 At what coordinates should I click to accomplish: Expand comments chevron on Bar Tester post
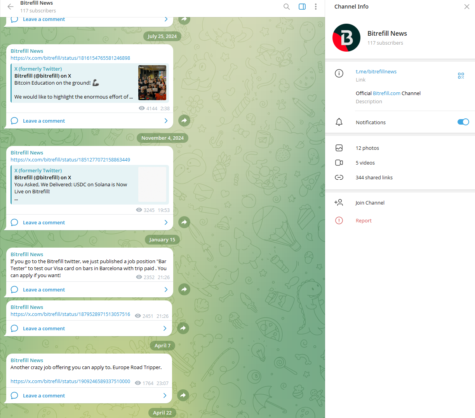click(166, 290)
